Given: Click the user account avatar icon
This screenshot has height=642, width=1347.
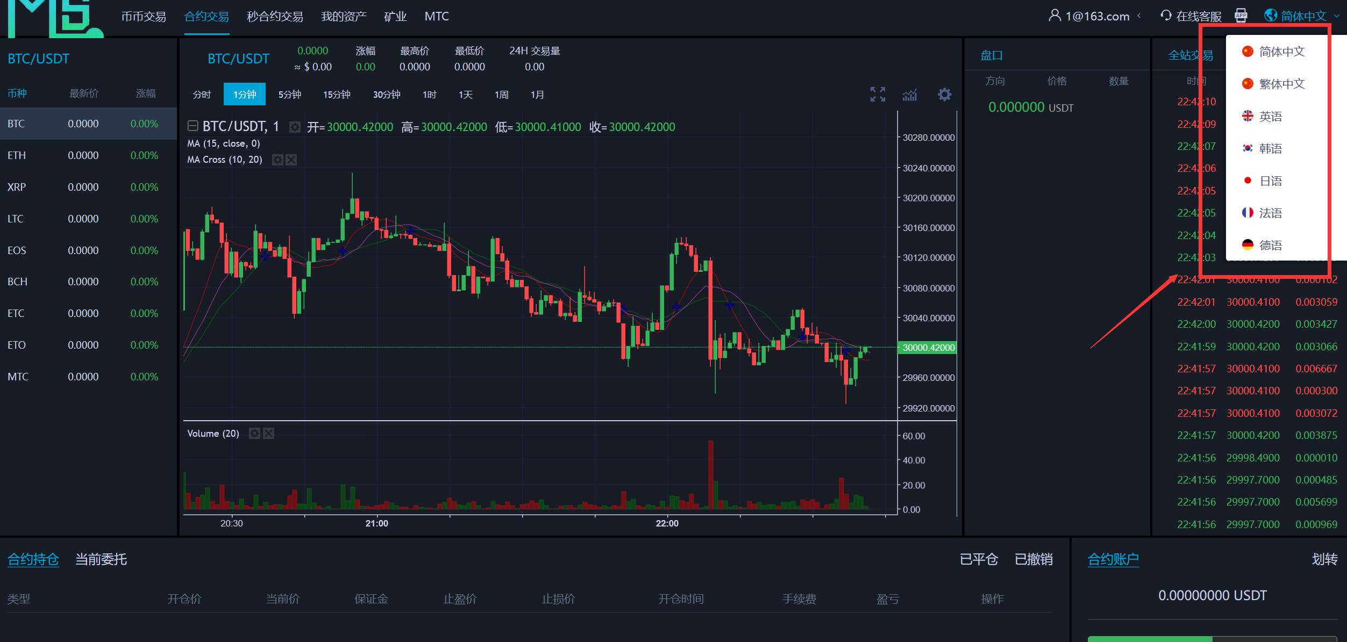Looking at the screenshot, I should 1054,16.
